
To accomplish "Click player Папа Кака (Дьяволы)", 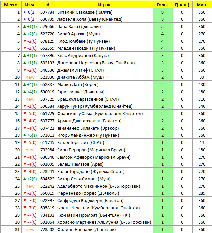I will (79, 27).
